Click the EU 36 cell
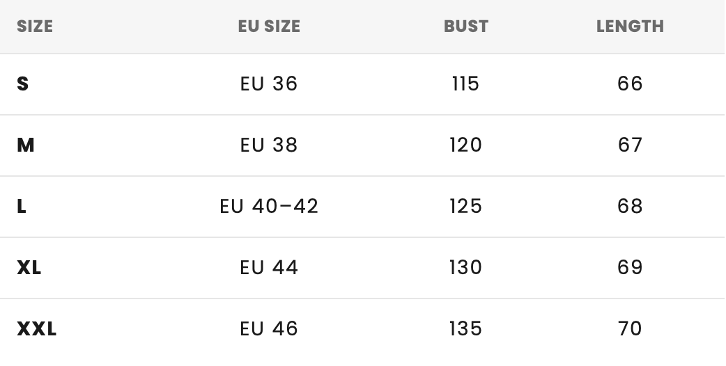726x366 pixels. pyautogui.click(x=269, y=83)
